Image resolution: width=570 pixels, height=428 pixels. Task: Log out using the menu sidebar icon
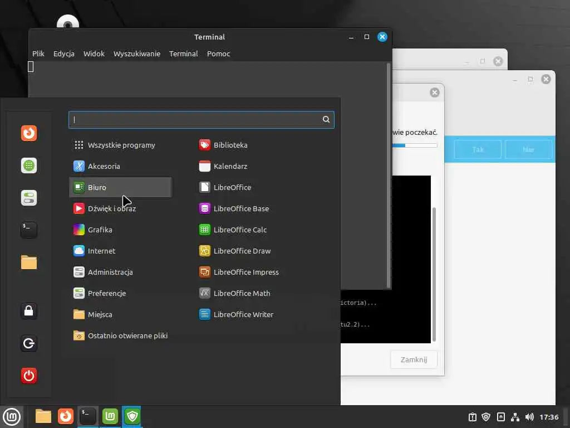pyautogui.click(x=29, y=343)
